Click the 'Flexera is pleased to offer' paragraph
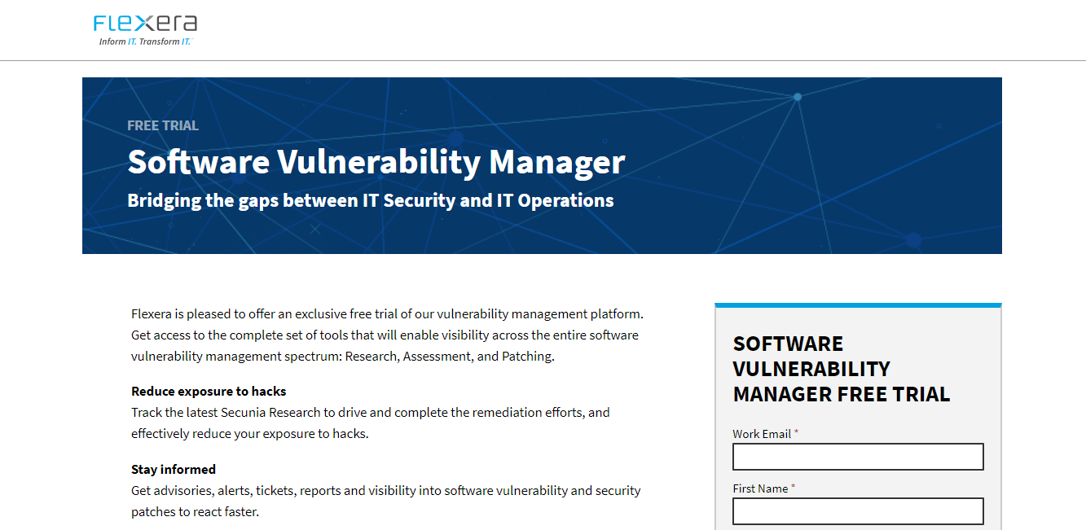Image resolution: width=1086 pixels, height=530 pixels. (x=388, y=335)
